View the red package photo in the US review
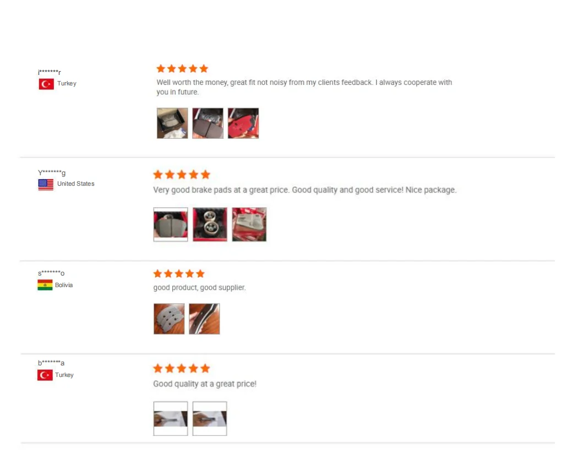The height and width of the screenshot is (458, 561). coord(249,224)
